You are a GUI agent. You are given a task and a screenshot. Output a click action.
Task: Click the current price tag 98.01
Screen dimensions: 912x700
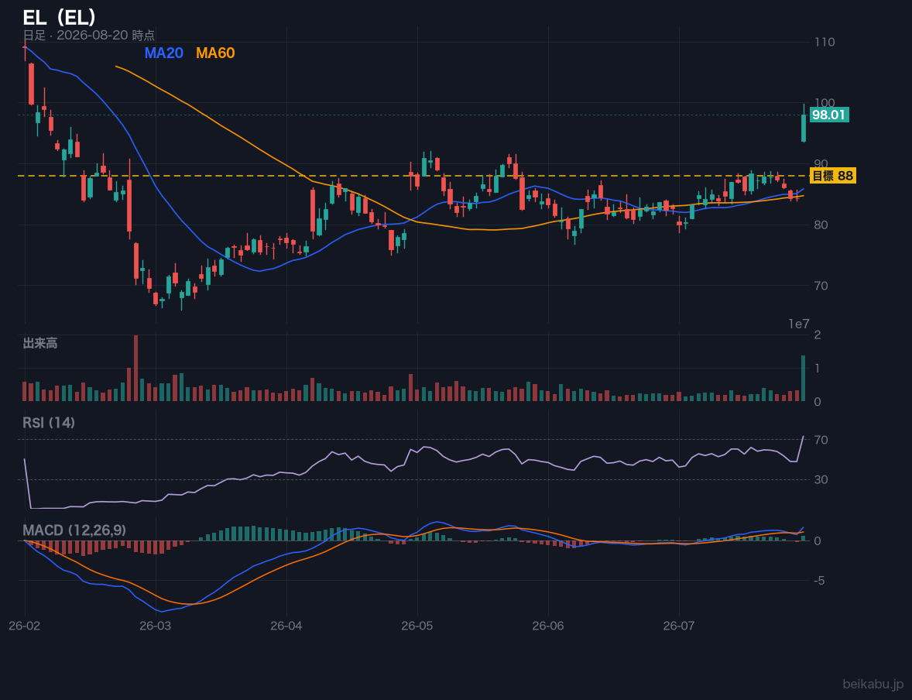pyautogui.click(x=829, y=115)
